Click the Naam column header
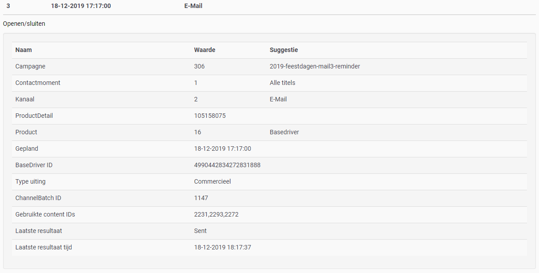 pos(24,50)
